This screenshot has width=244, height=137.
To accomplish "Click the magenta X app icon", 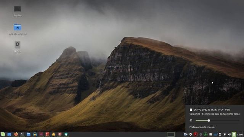I will [41, 134].
